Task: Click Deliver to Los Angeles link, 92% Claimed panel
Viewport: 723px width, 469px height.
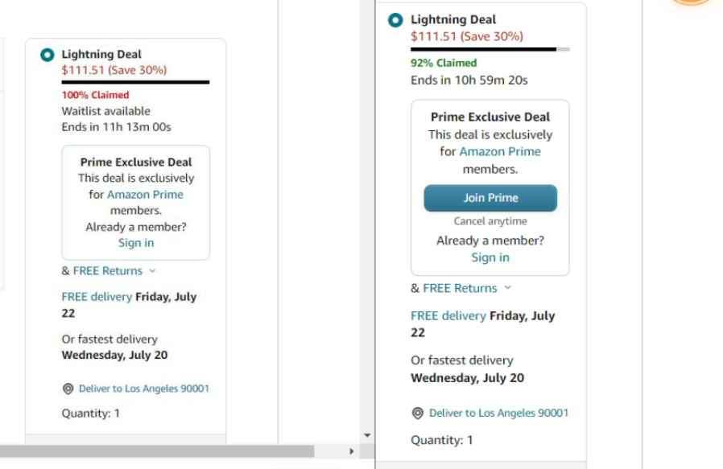Action: point(498,413)
